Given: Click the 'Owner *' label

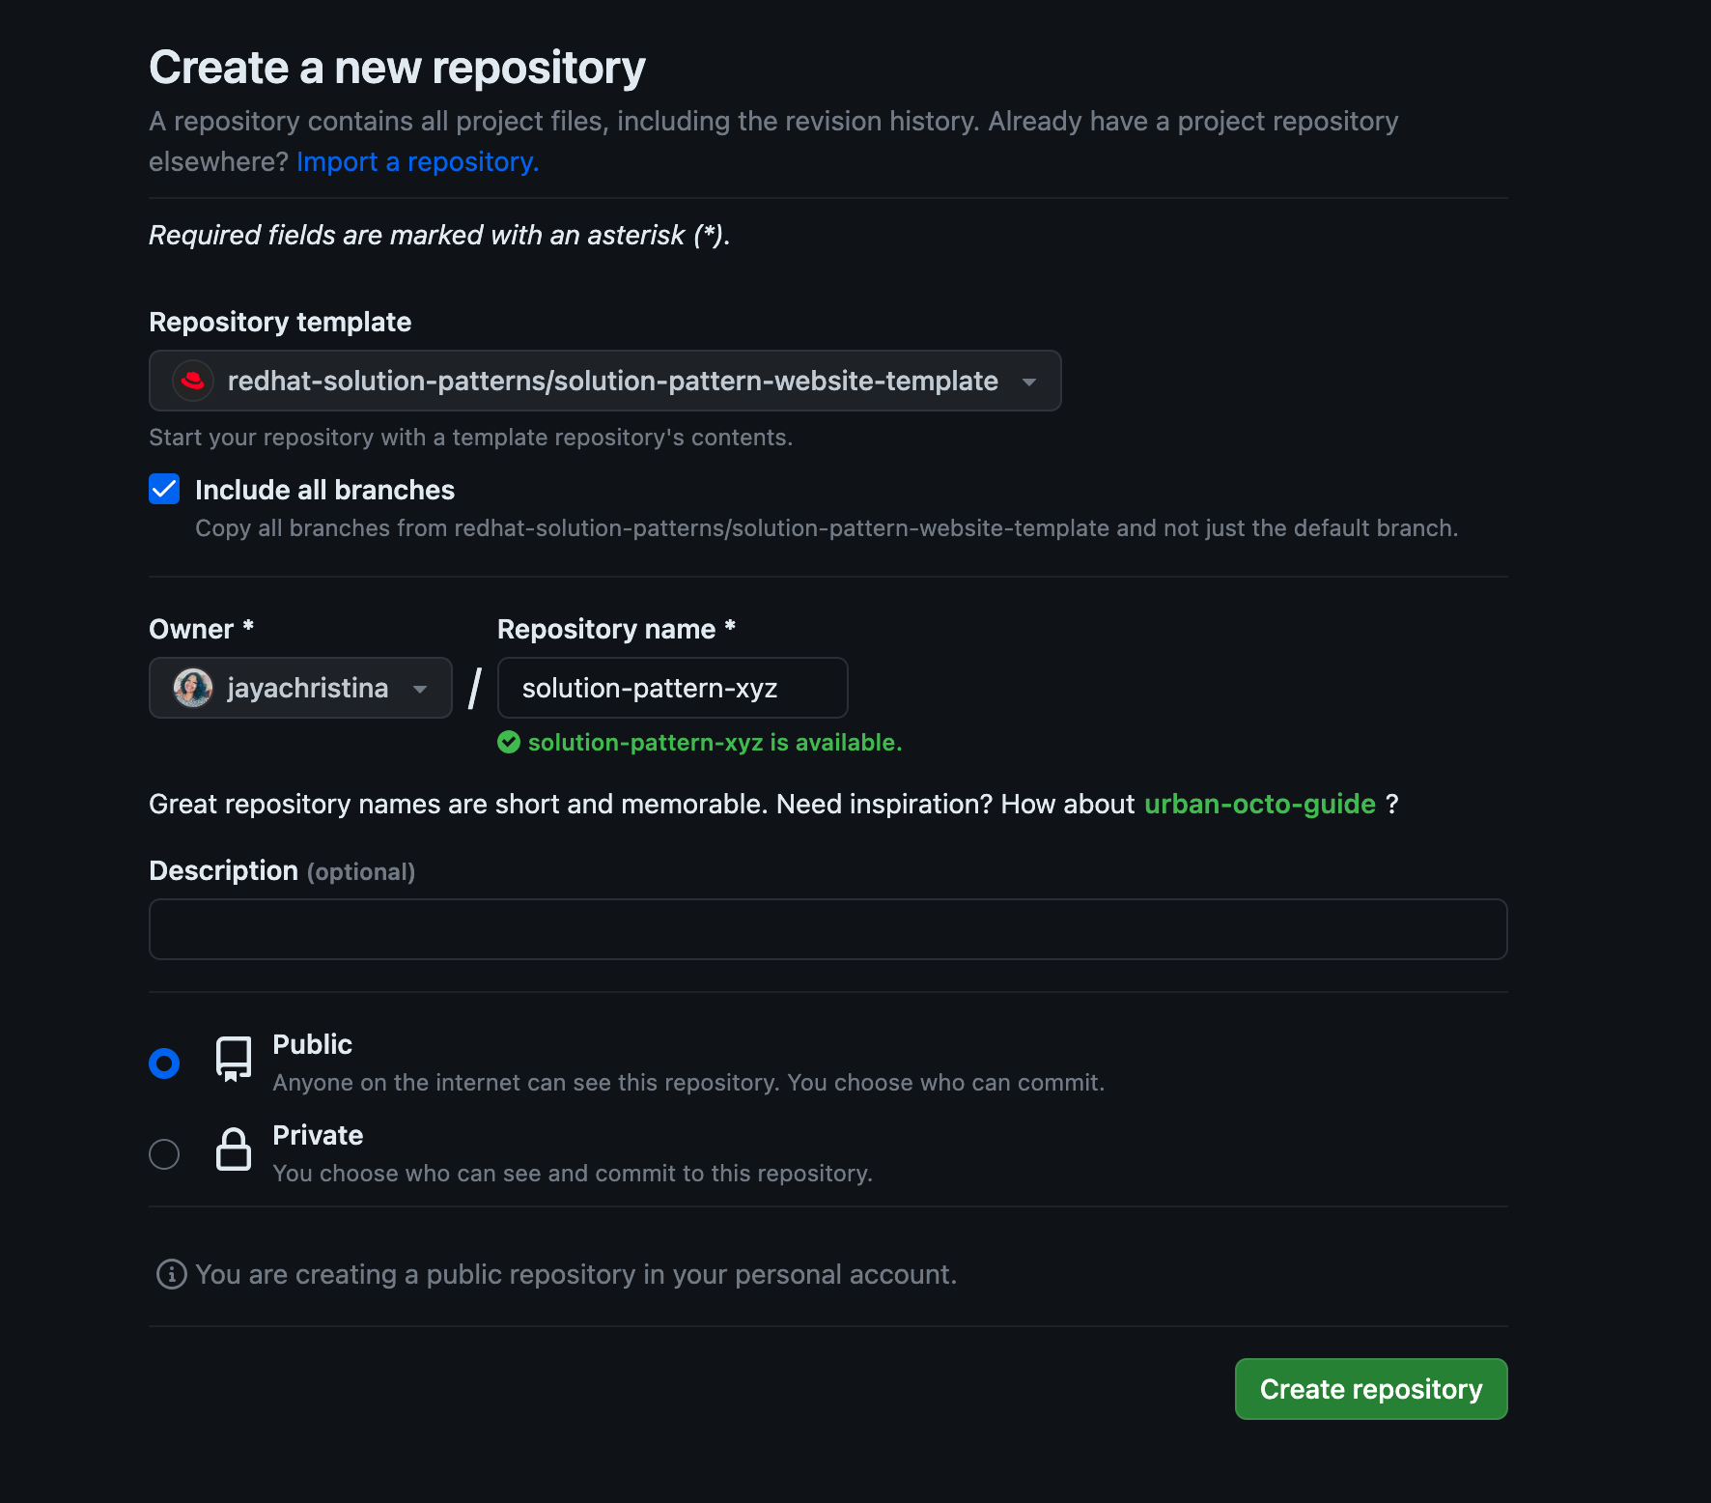Looking at the screenshot, I should (x=201, y=629).
